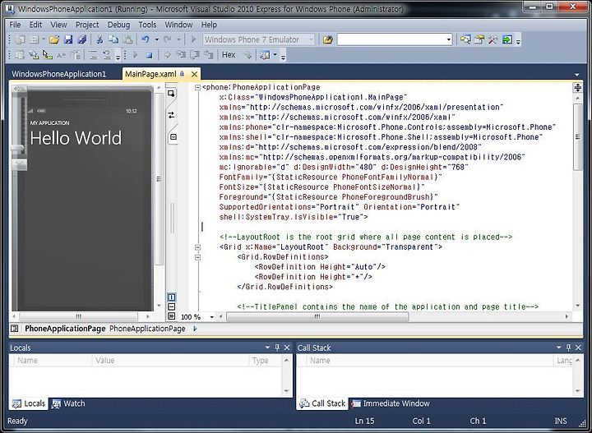Switch to the Watch tab
The width and height of the screenshot is (592, 433).
pos(69,403)
